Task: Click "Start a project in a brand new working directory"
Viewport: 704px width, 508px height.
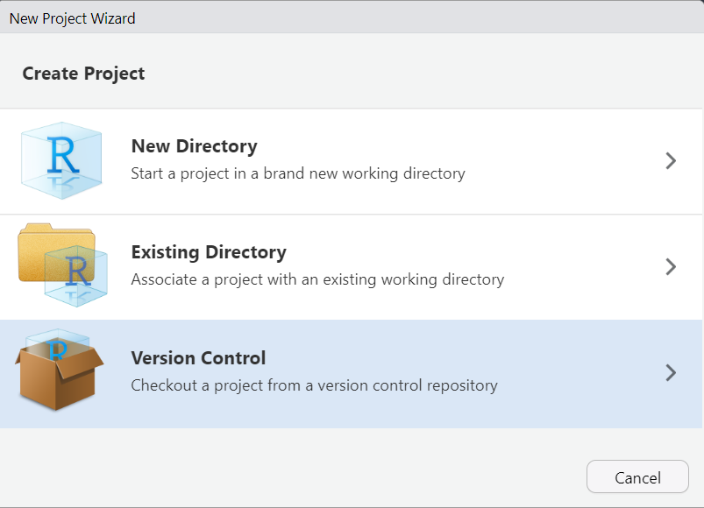Action: [x=297, y=173]
